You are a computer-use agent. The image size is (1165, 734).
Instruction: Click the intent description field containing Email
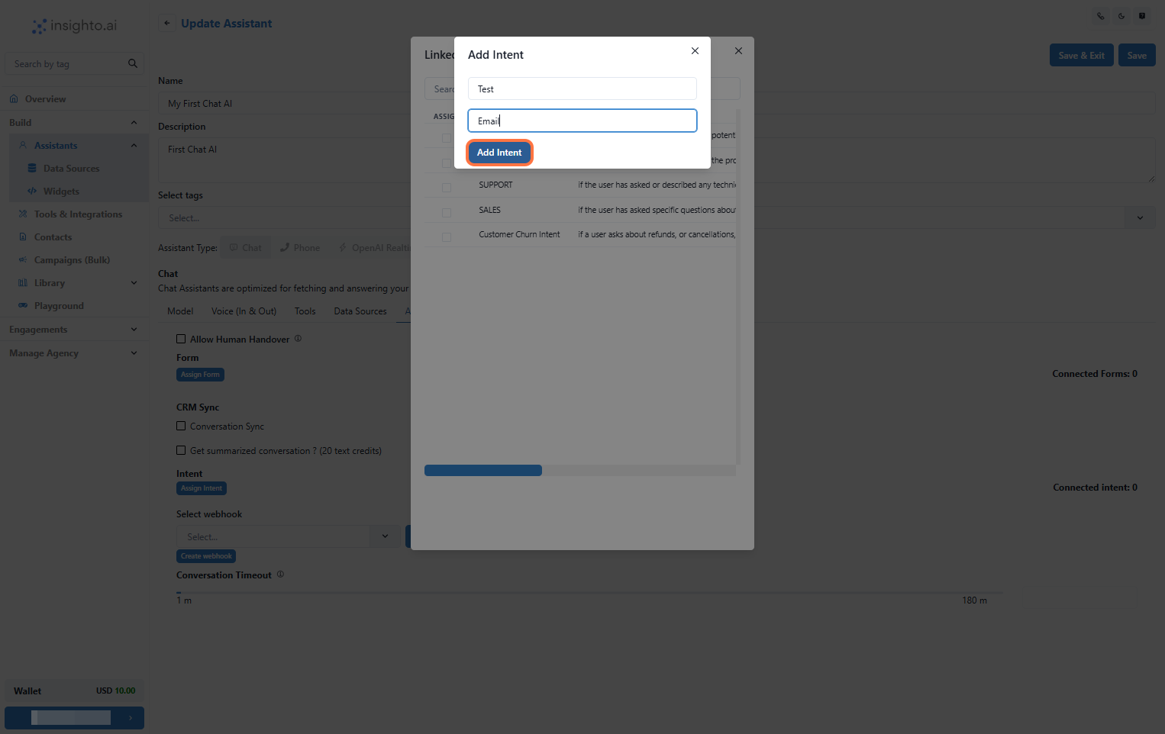tap(582, 121)
